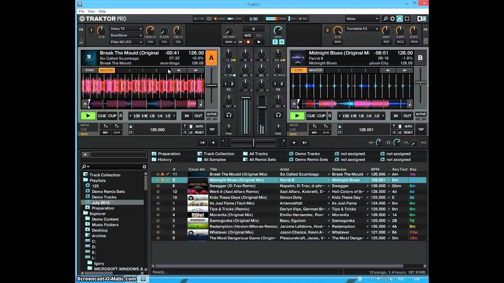Click the Native Instruments logo in header
This screenshot has height=283, width=504.
pos(422,18)
